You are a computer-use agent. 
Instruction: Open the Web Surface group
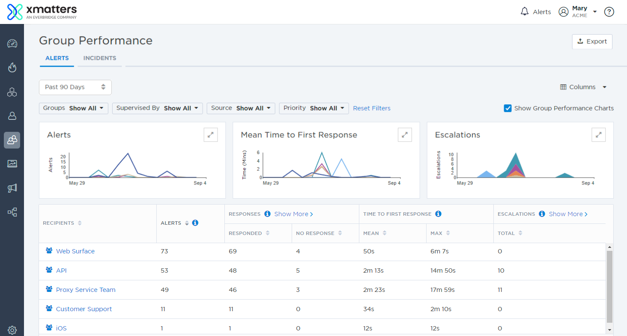(x=75, y=251)
